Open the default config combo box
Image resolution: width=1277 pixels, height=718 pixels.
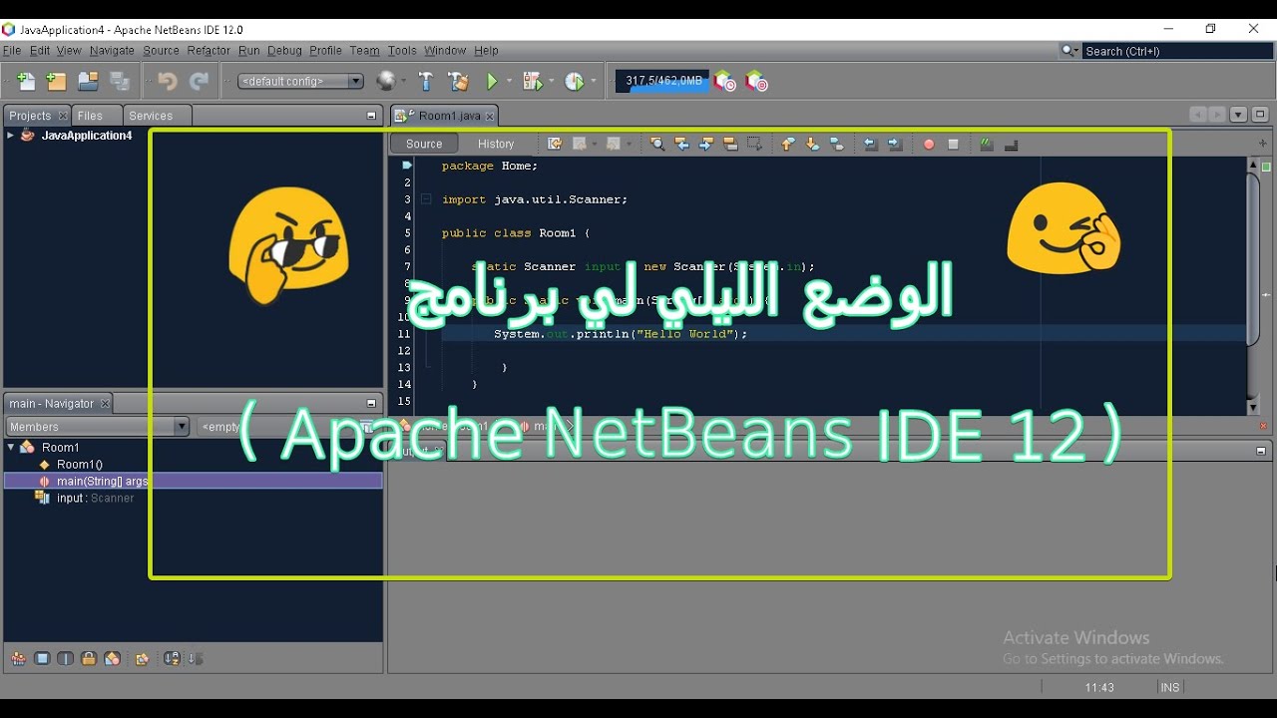click(300, 82)
